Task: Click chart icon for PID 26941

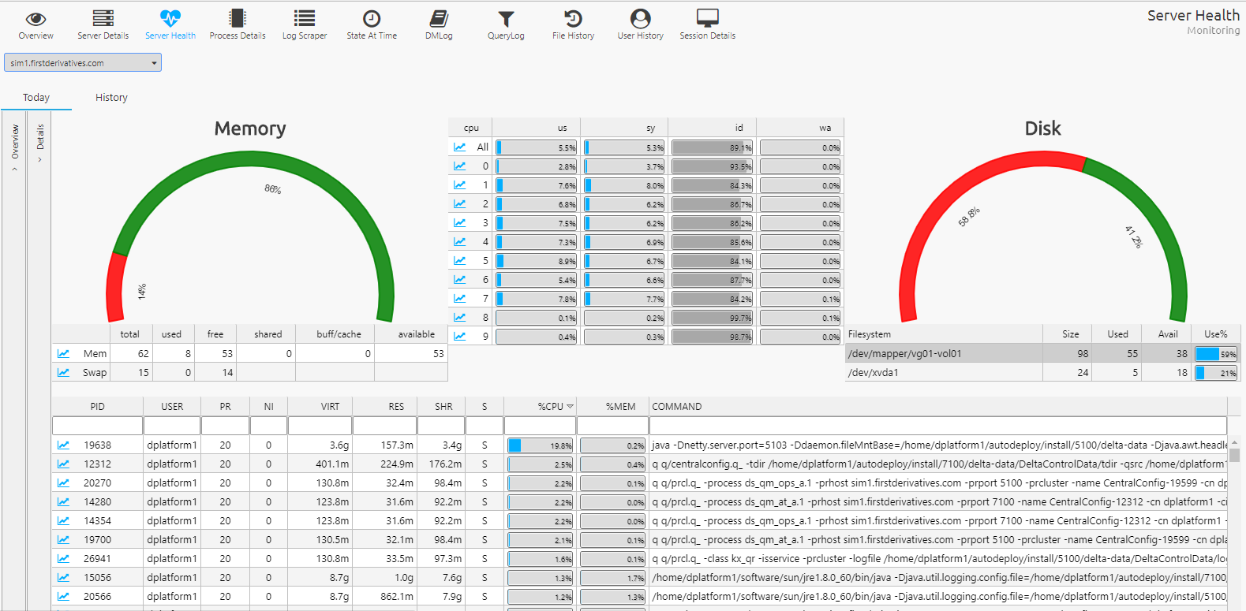Action: 63,558
